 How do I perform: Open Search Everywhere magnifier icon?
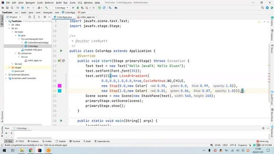(262, 8)
